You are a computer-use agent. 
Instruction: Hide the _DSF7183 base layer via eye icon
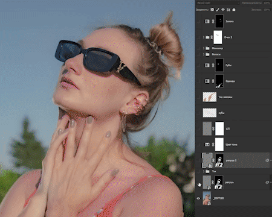[198, 198]
